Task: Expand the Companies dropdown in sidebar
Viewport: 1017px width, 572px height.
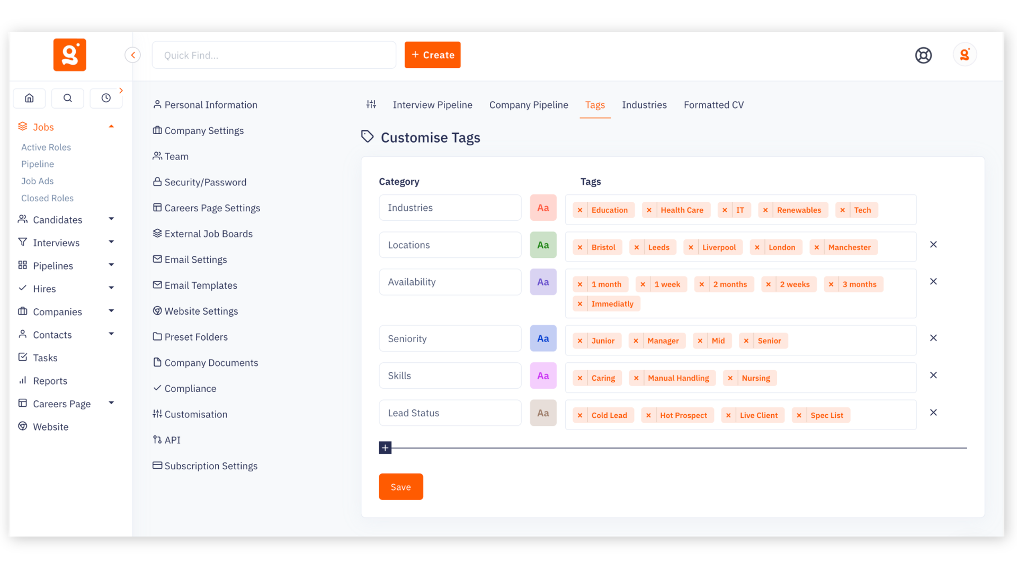Action: point(111,311)
